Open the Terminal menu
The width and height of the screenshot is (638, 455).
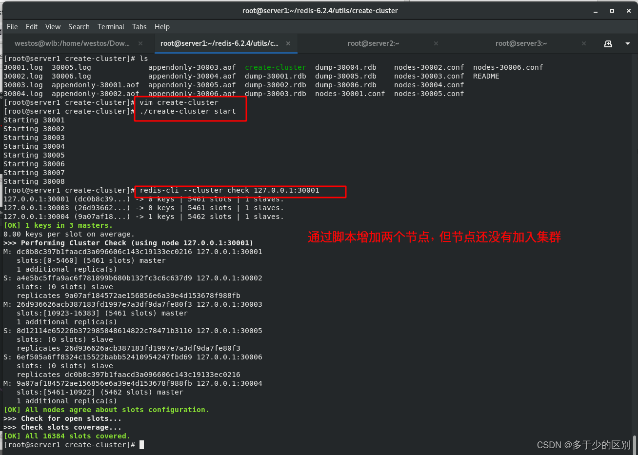coord(111,27)
